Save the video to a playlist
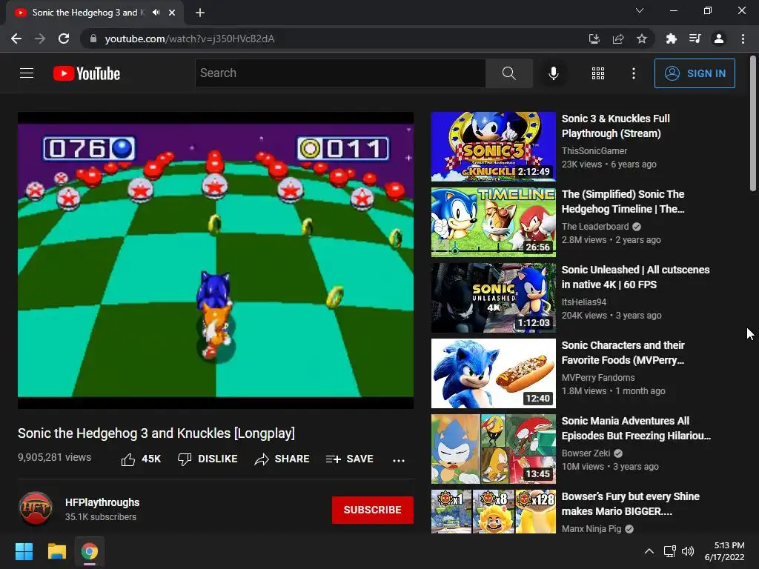This screenshot has height=569, width=759. click(350, 459)
